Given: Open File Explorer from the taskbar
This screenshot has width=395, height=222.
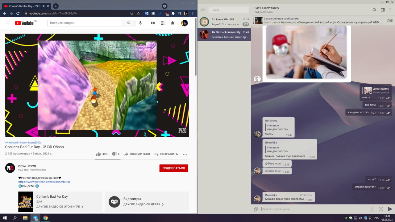Looking at the screenshot, I should (25, 218).
